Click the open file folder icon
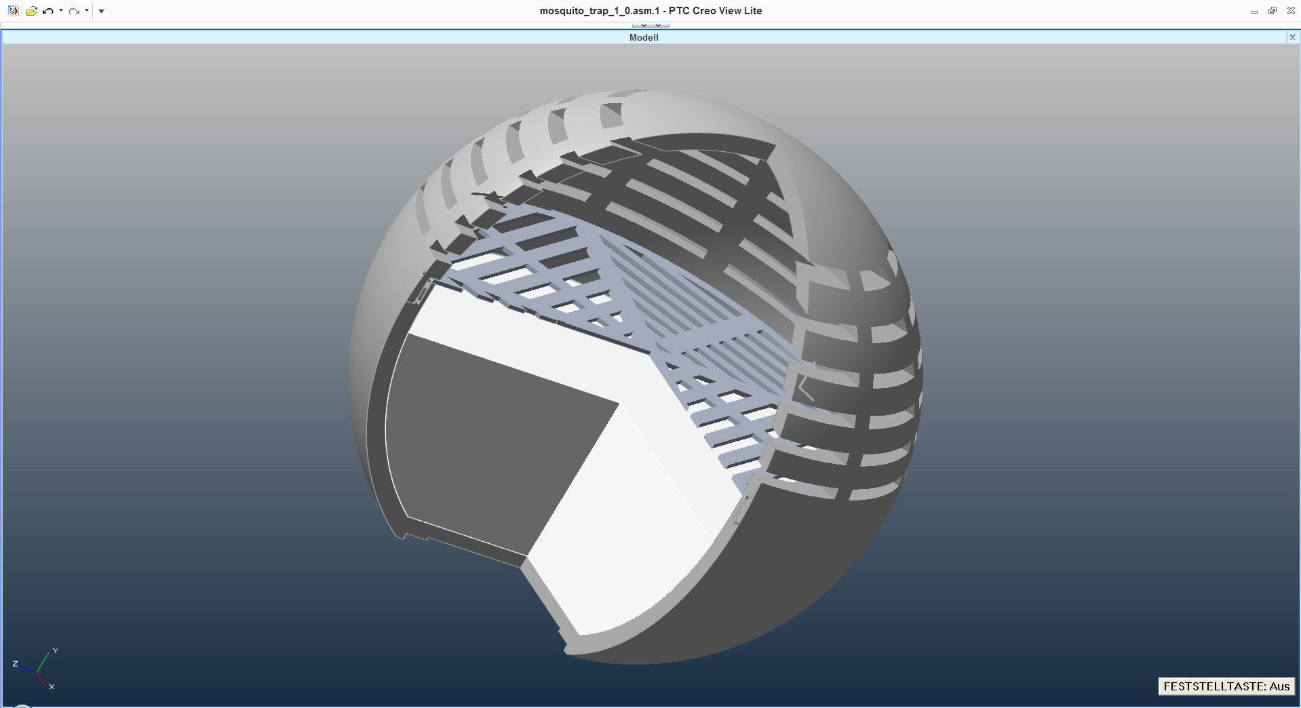 point(31,11)
